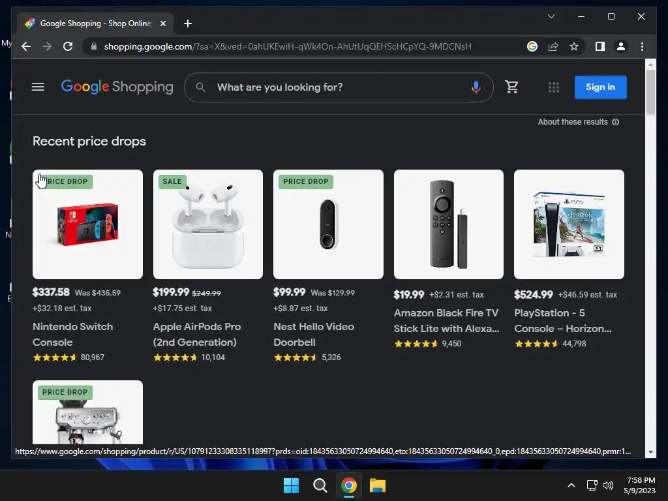Open the Google apps grid
The width and height of the screenshot is (668, 501).
[553, 87]
